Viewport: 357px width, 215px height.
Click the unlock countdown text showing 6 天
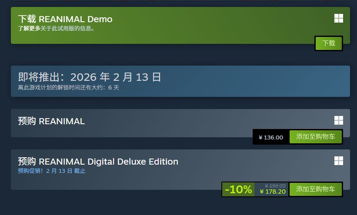click(68, 87)
